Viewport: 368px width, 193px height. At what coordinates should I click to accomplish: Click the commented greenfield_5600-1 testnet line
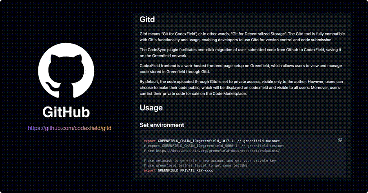tap(213, 146)
